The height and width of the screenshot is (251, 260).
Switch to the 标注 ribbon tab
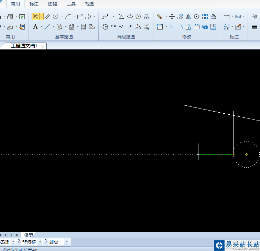coord(34,4)
